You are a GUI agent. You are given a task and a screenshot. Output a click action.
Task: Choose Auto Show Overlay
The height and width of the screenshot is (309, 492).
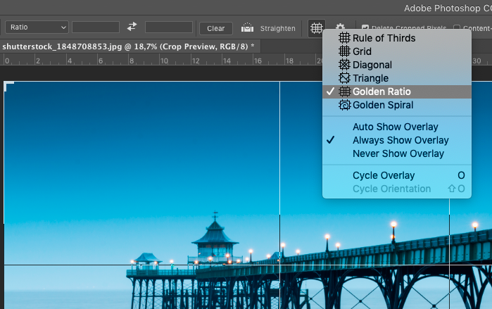(x=395, y=127)
